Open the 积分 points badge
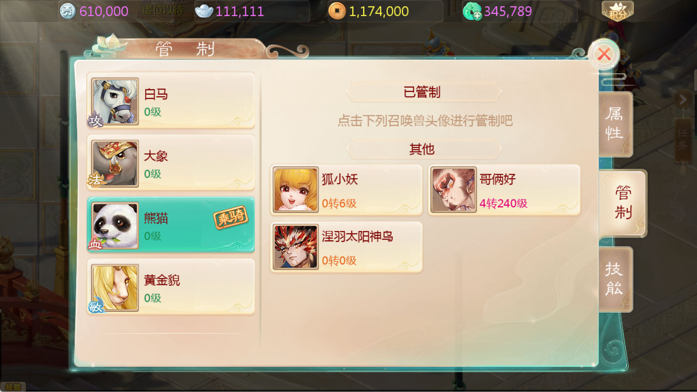 click(x=617, y=11)
